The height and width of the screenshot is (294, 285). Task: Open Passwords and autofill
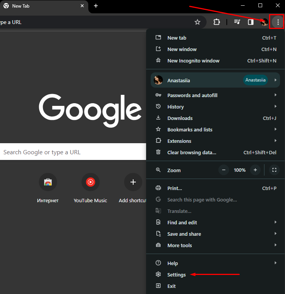click(215, 95)
